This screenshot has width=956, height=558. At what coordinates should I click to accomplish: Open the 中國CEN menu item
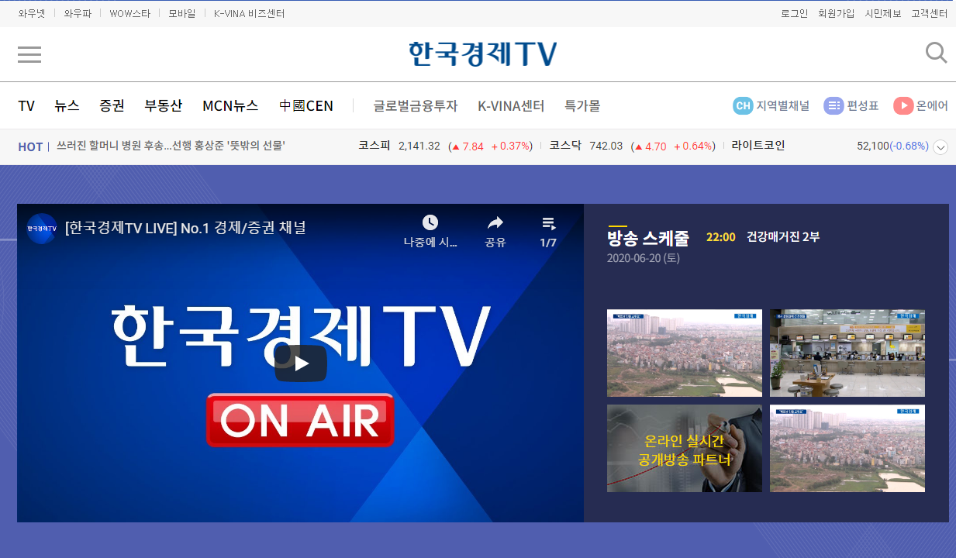306,106
